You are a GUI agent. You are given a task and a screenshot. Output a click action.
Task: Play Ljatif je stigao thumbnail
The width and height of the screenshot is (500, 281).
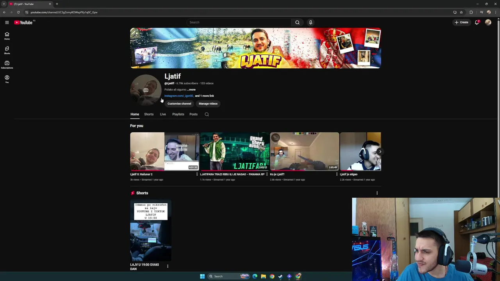(x=360, y=151)
